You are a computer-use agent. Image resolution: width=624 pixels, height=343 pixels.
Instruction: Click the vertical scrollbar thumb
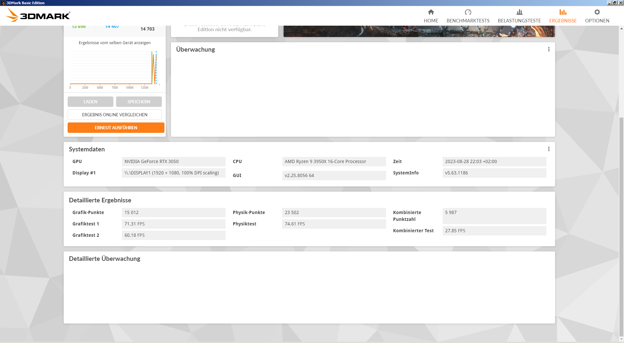[621, 227]
